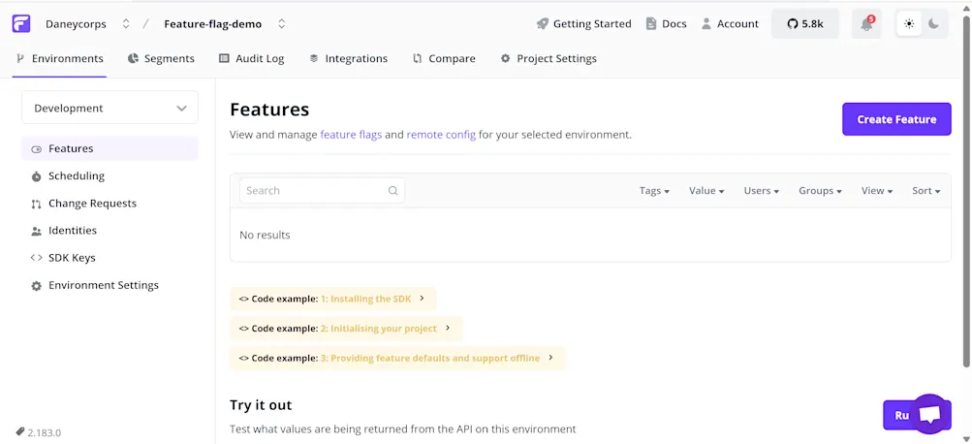The width and height of the screenshot is (972, 444).
Task: Click the Getting Started rocket link
Action: (584, 24)
